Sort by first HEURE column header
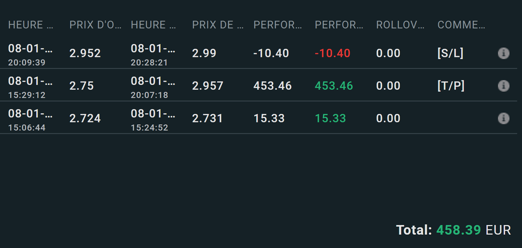Screen dimensions: 522x248 click(x=32, y=24)
